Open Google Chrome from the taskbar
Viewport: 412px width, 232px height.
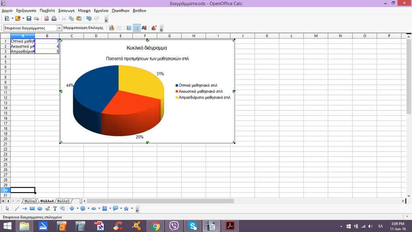tap(155, 226)
